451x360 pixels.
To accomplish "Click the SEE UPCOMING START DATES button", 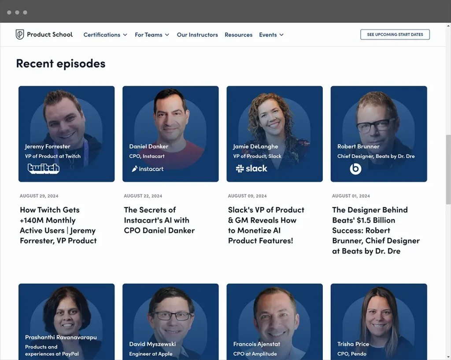I will click(395, 34).
